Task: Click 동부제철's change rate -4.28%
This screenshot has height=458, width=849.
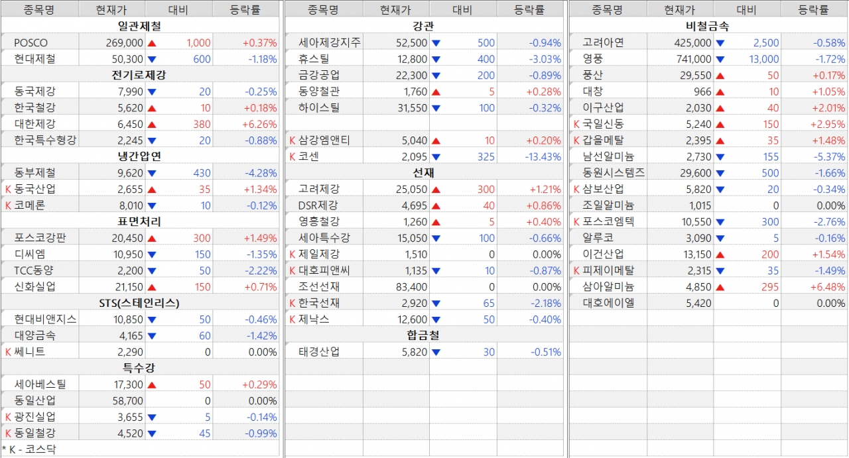Action: pyautogui.click(x=261, y=173)
